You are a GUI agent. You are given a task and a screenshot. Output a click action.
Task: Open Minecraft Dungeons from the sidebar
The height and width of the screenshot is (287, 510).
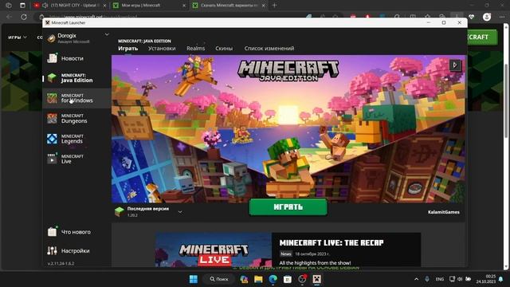point(76,119)
